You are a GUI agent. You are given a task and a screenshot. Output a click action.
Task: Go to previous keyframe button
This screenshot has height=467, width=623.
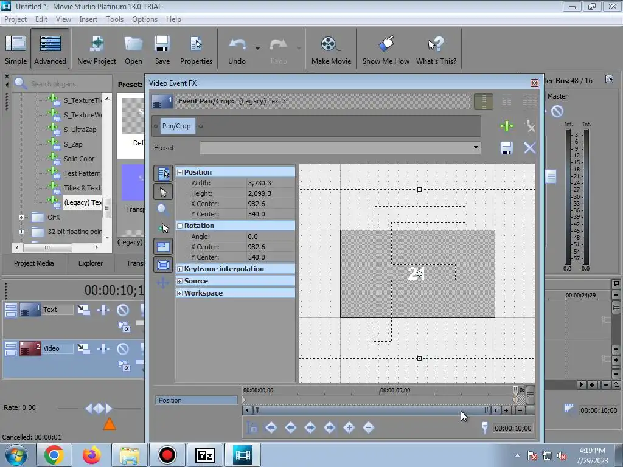pos(291,427)
